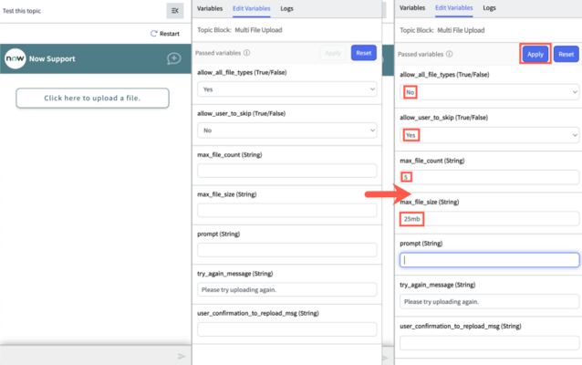Click 'Passed variables' label in right panel
Image resolution: width=582 pixels, height=365 pixels.
tap(421, 54)
